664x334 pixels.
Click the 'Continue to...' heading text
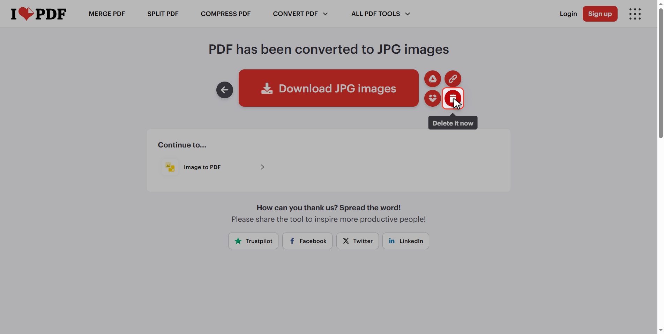click(182, 145)
